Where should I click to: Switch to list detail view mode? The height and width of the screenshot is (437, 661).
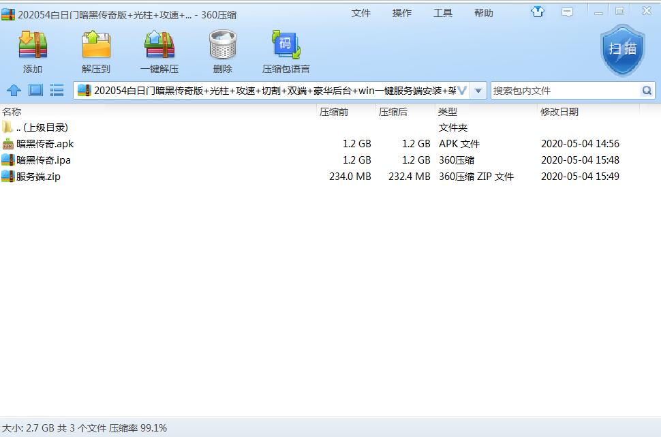pyautogui.click(x=57, y=90)
